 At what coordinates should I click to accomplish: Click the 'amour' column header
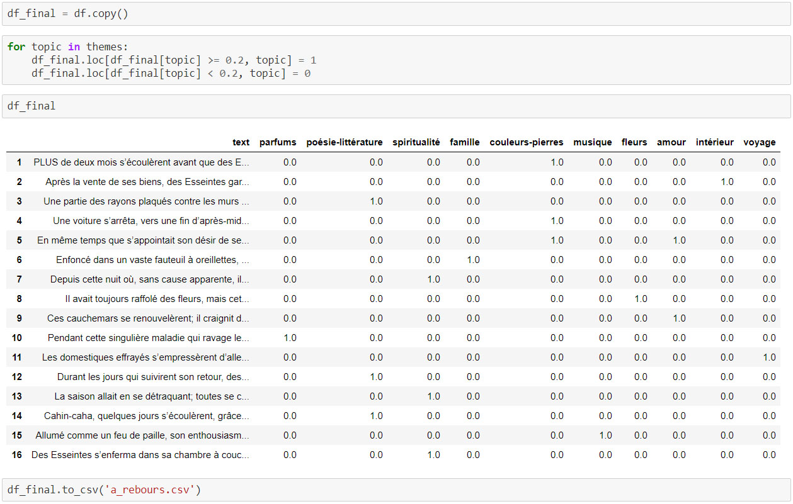click(671, 142)
